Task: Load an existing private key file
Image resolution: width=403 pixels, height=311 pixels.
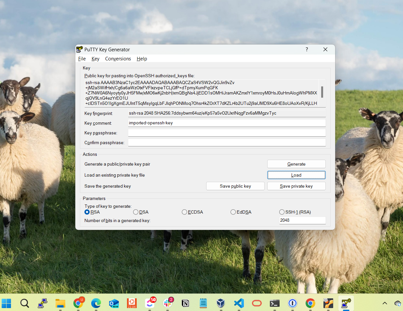Action: pos(296,175)
